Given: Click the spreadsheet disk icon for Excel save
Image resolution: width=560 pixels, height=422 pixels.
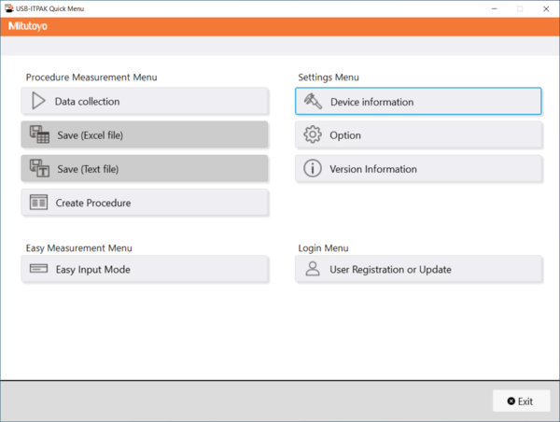Looking at the screenshot, I should click(39, 135).
